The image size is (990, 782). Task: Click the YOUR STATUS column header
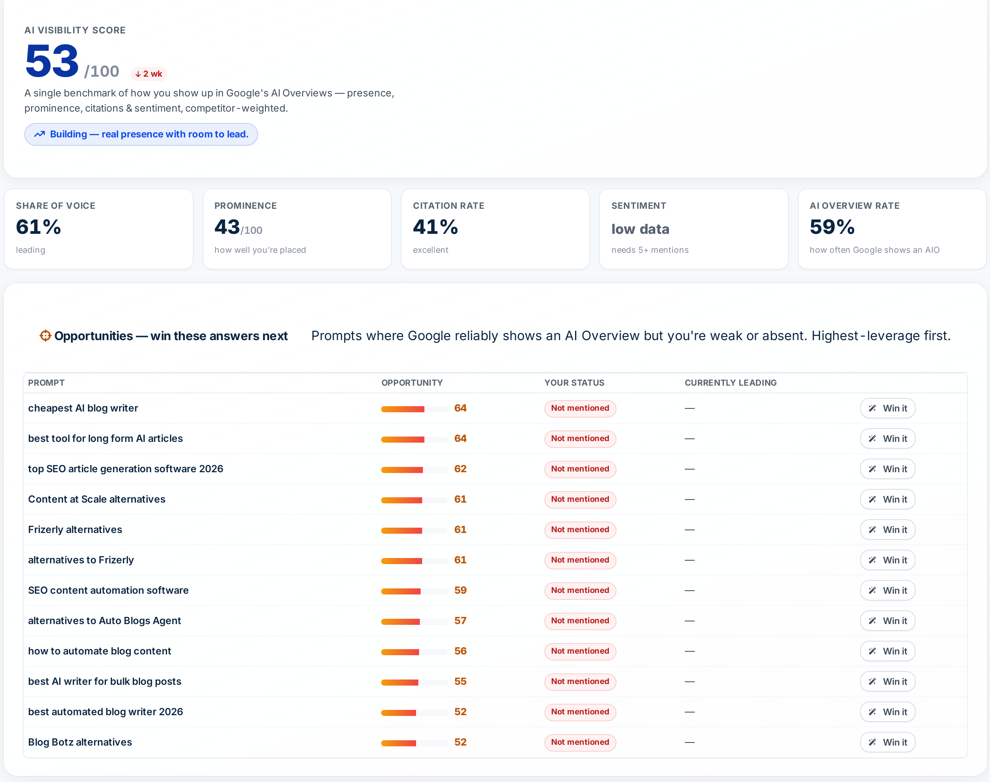click(574, 383)
